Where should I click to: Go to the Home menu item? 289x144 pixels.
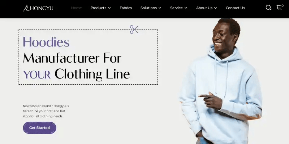[76, 8]
